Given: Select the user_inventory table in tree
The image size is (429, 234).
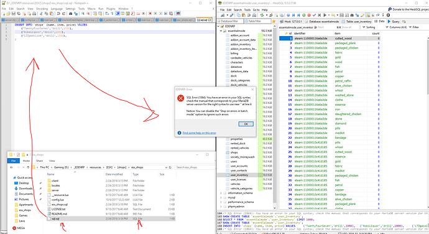Looking at the screenshot, I should click(239, 175).
